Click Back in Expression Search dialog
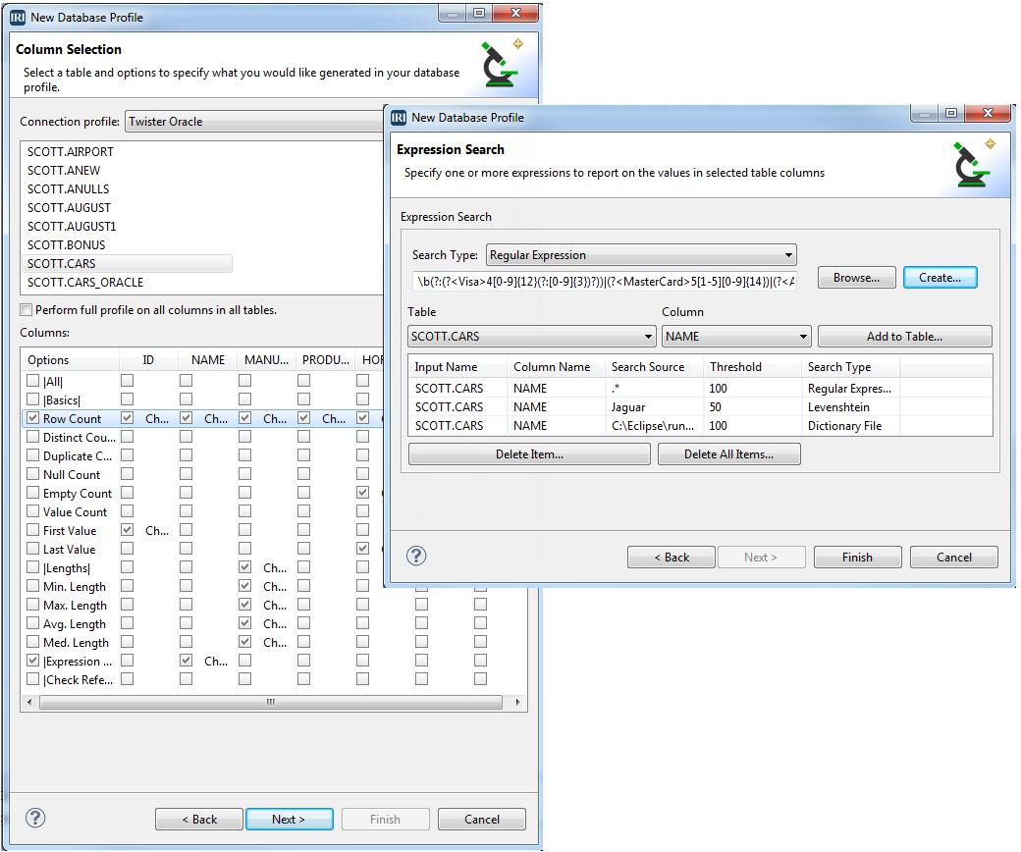The height and width of the screenshot is (852, 1021). (672, 558)
